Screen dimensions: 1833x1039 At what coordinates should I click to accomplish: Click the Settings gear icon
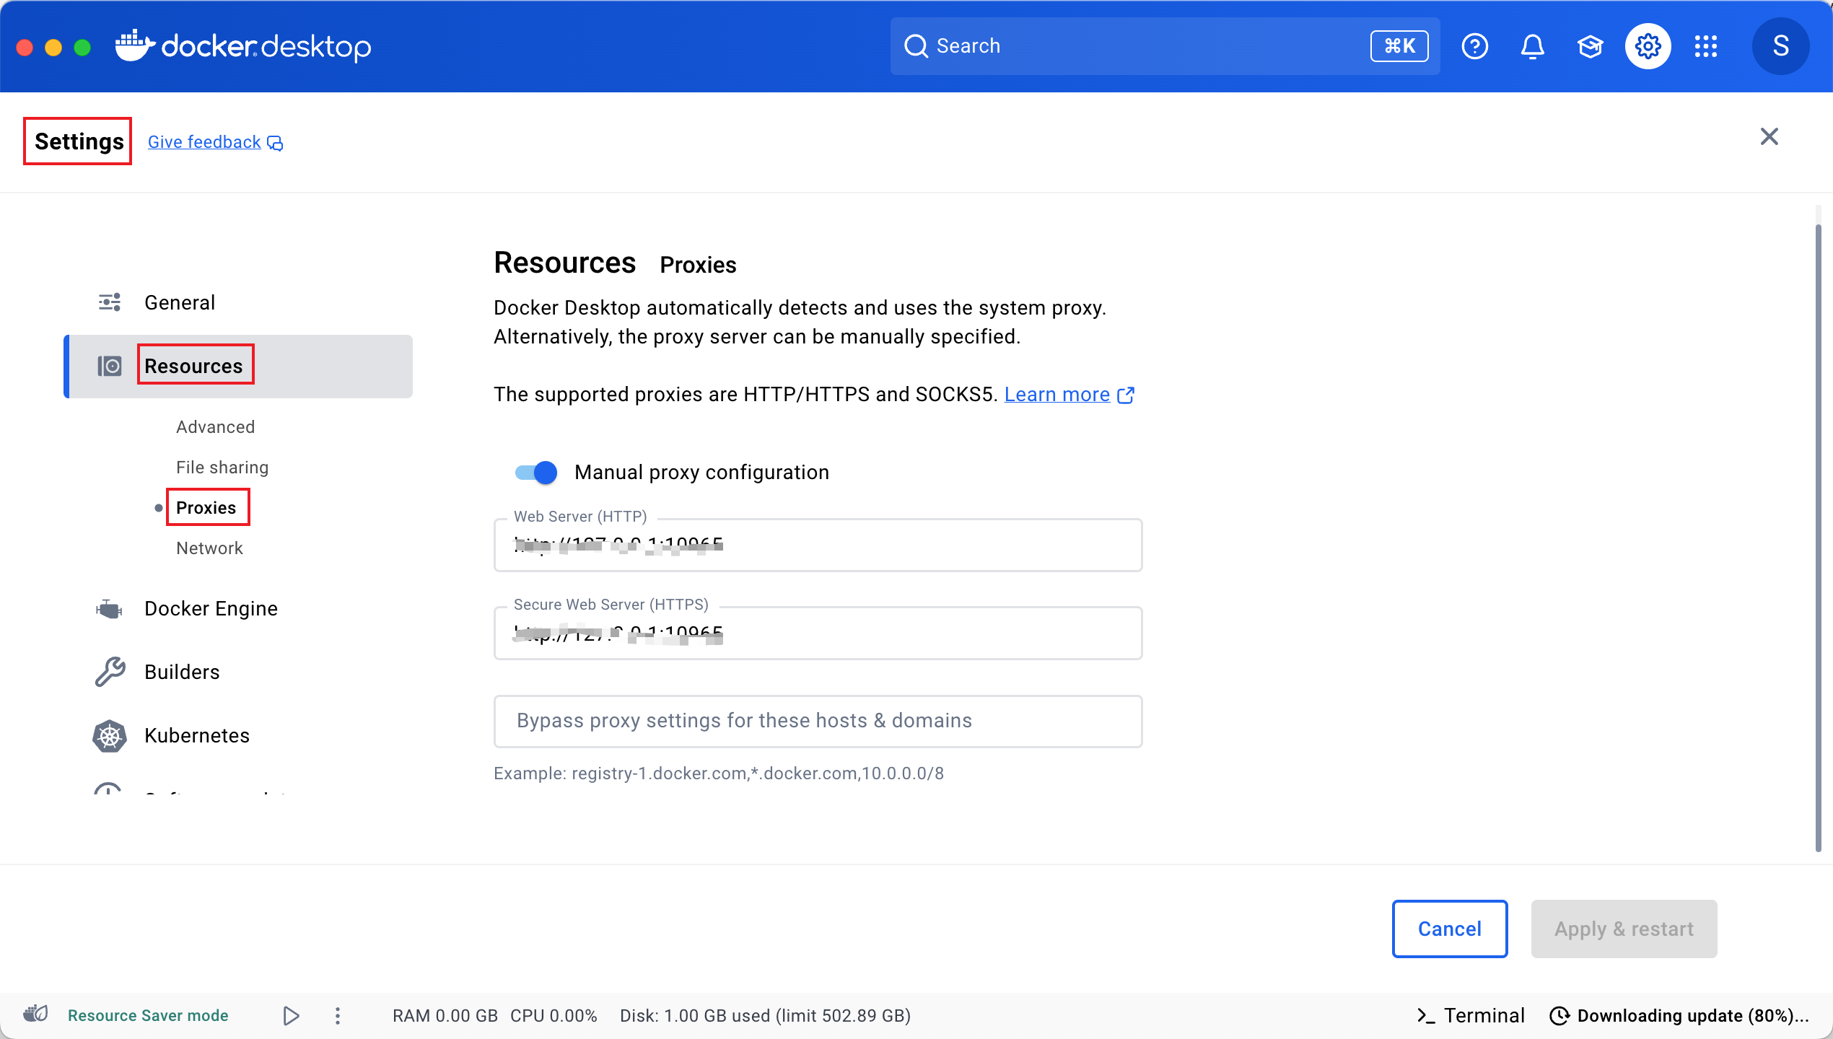coord(1648,46)
